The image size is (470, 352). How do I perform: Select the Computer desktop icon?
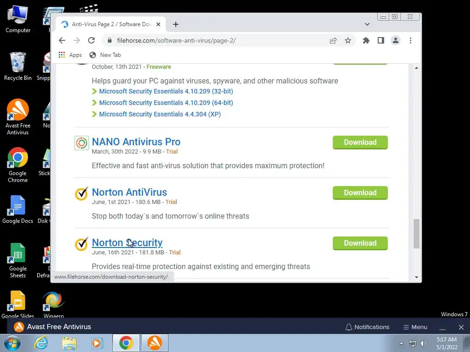[18, 19]
